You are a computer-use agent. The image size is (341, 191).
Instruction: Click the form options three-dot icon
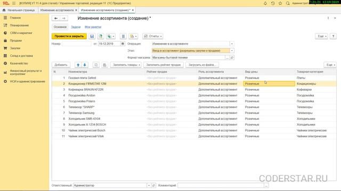pyautogui.click(x=328, y=18)
